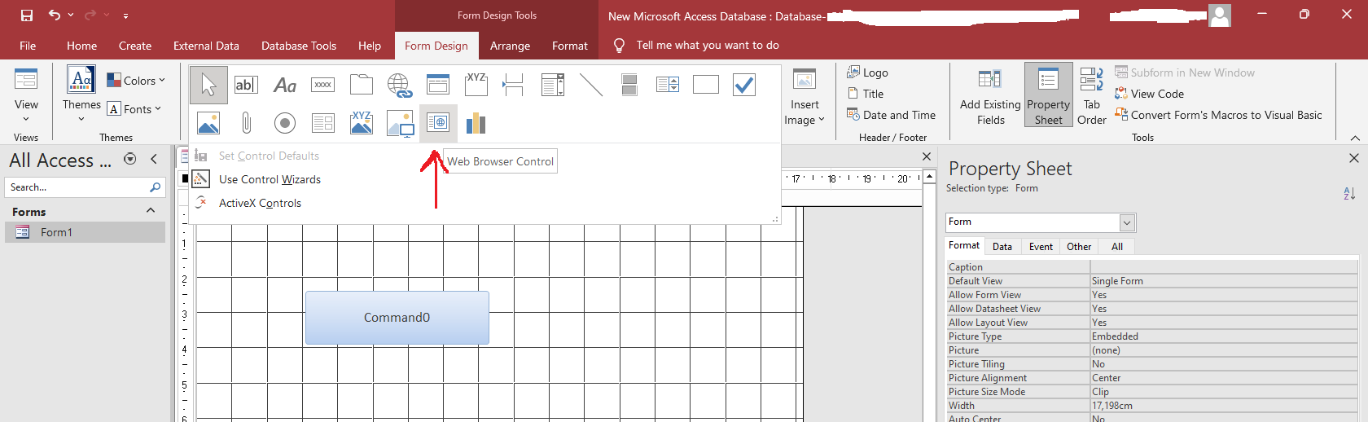Screen dimensions: 1368x422
Task: Select the Bound Object Frame tool
Action: pos(362,123)
